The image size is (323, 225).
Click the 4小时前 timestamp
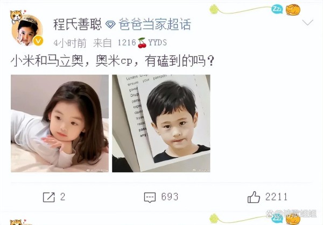(70, 43)
